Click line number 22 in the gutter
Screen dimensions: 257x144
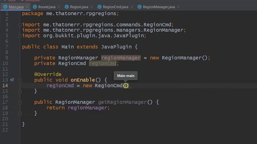point(5,130)
